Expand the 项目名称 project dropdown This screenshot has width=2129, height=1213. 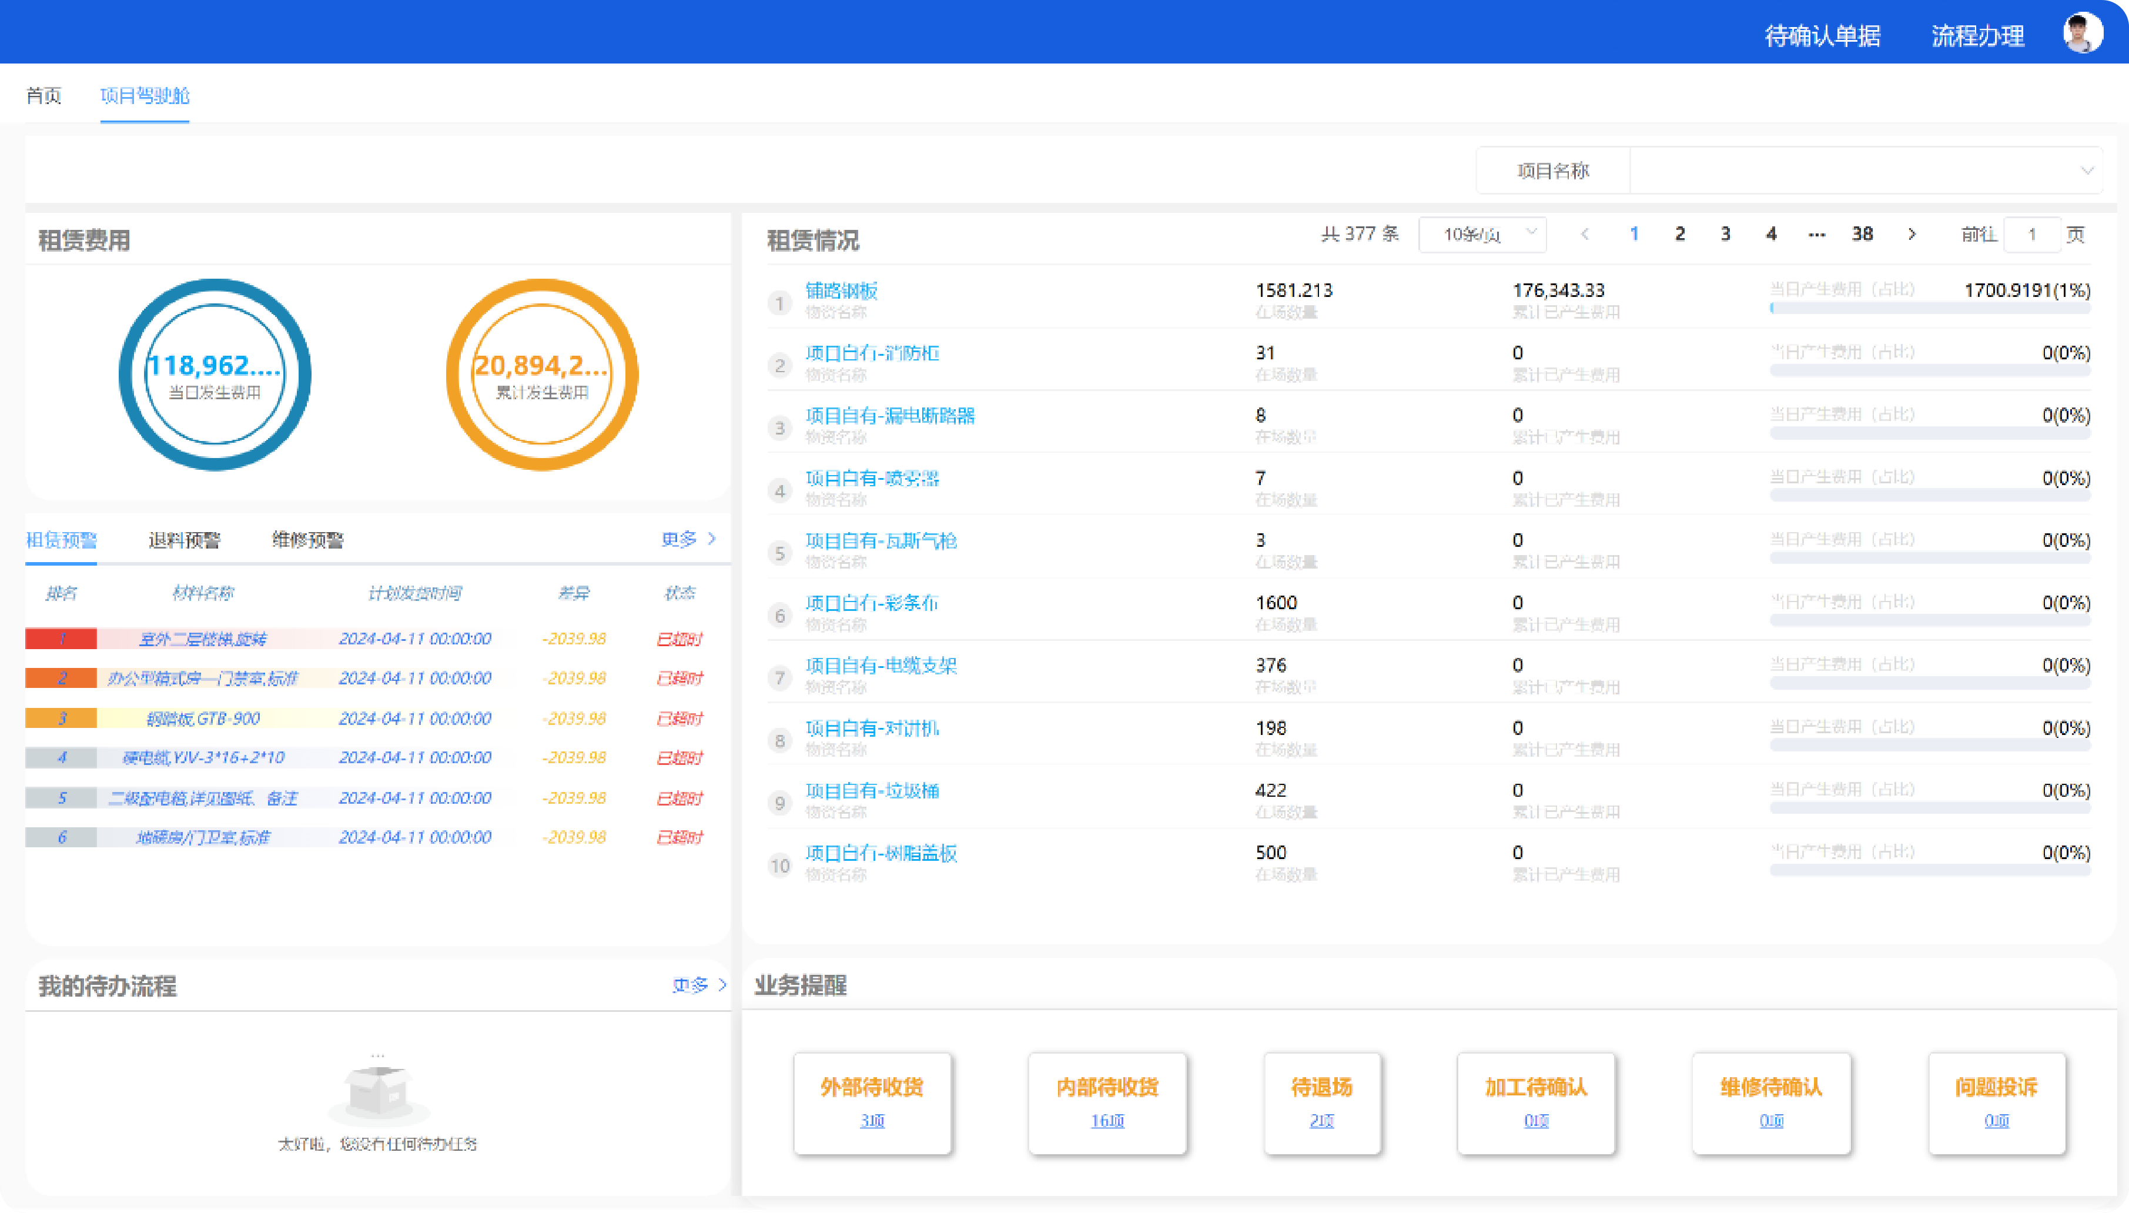click(x=1865, y=171)
